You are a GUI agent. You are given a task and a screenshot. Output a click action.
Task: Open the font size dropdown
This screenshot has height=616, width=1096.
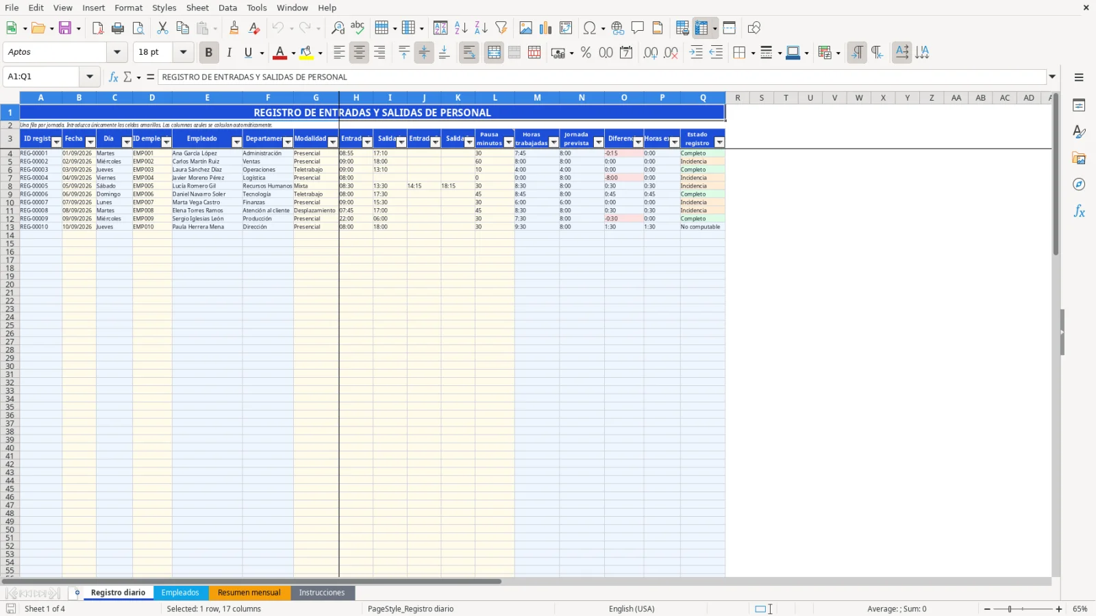pyautogui.click(x=183, y=52)
